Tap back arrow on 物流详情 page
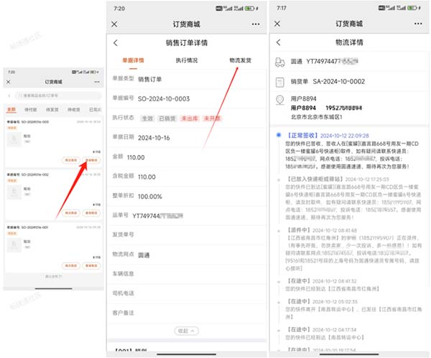431x358 pixels. point(279,43)
